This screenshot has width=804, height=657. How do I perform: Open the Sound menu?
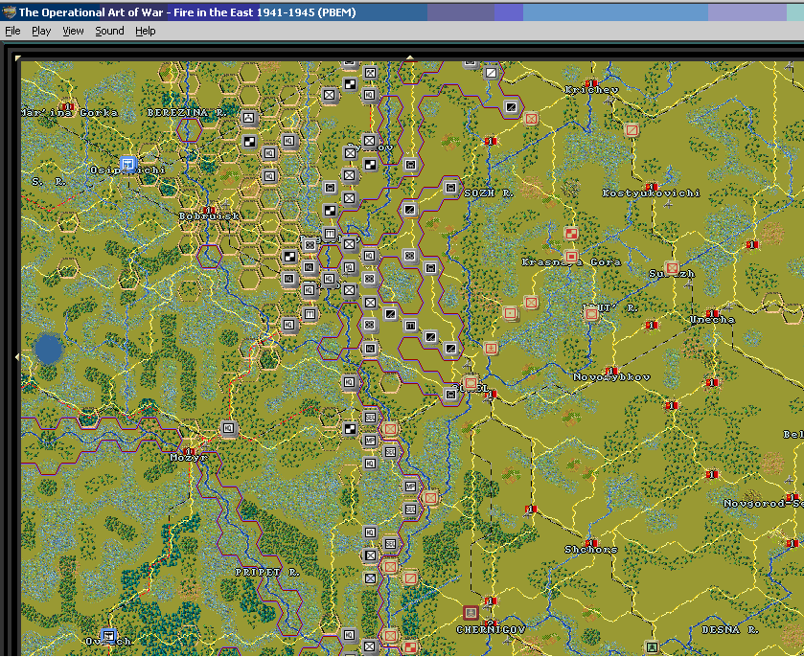[x=109, y=31]
